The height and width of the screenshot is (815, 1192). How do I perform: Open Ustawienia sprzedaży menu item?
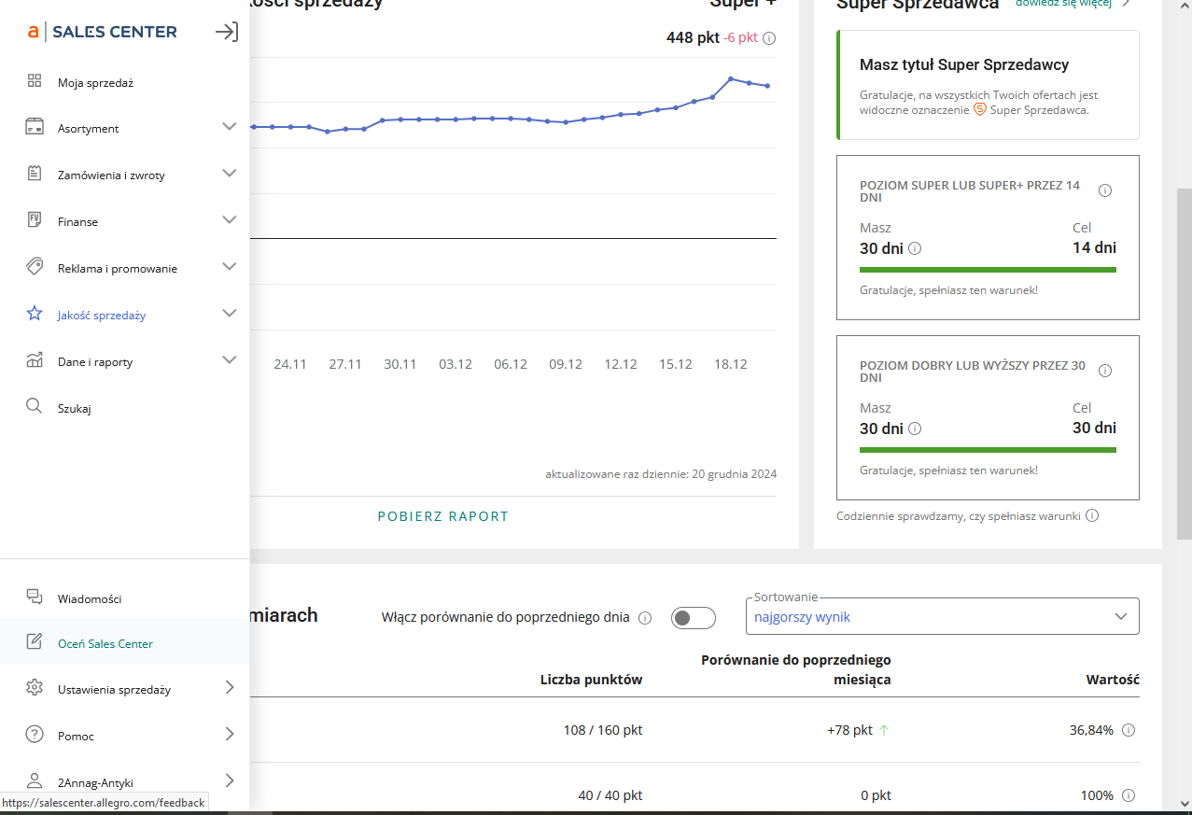tap(114, 689)
